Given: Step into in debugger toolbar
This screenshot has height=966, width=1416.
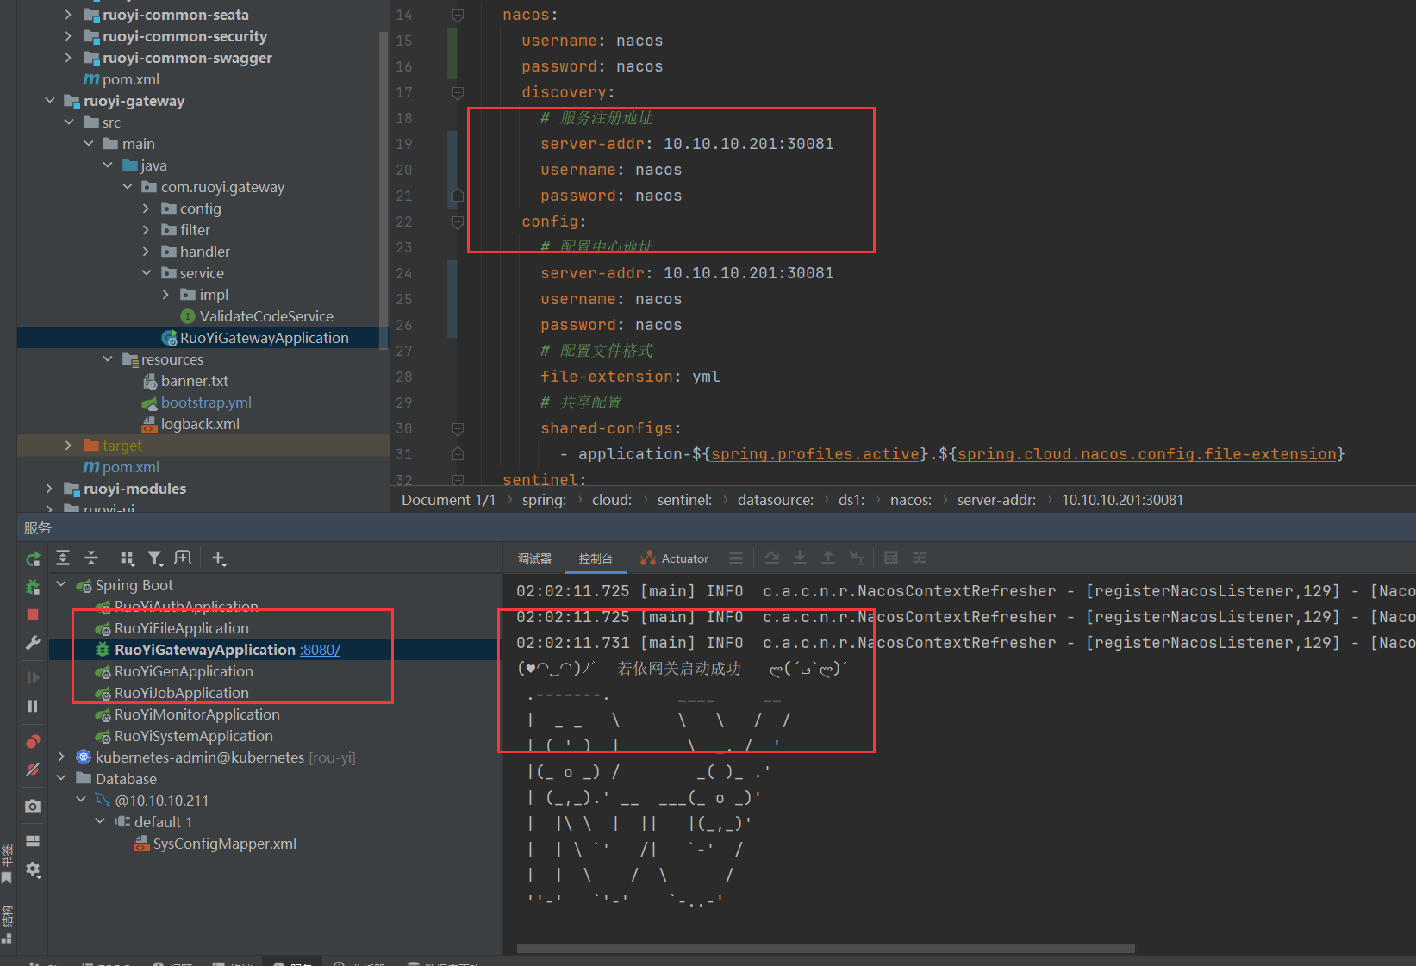Looking at the screenshot, I should (x=800, y=558).
